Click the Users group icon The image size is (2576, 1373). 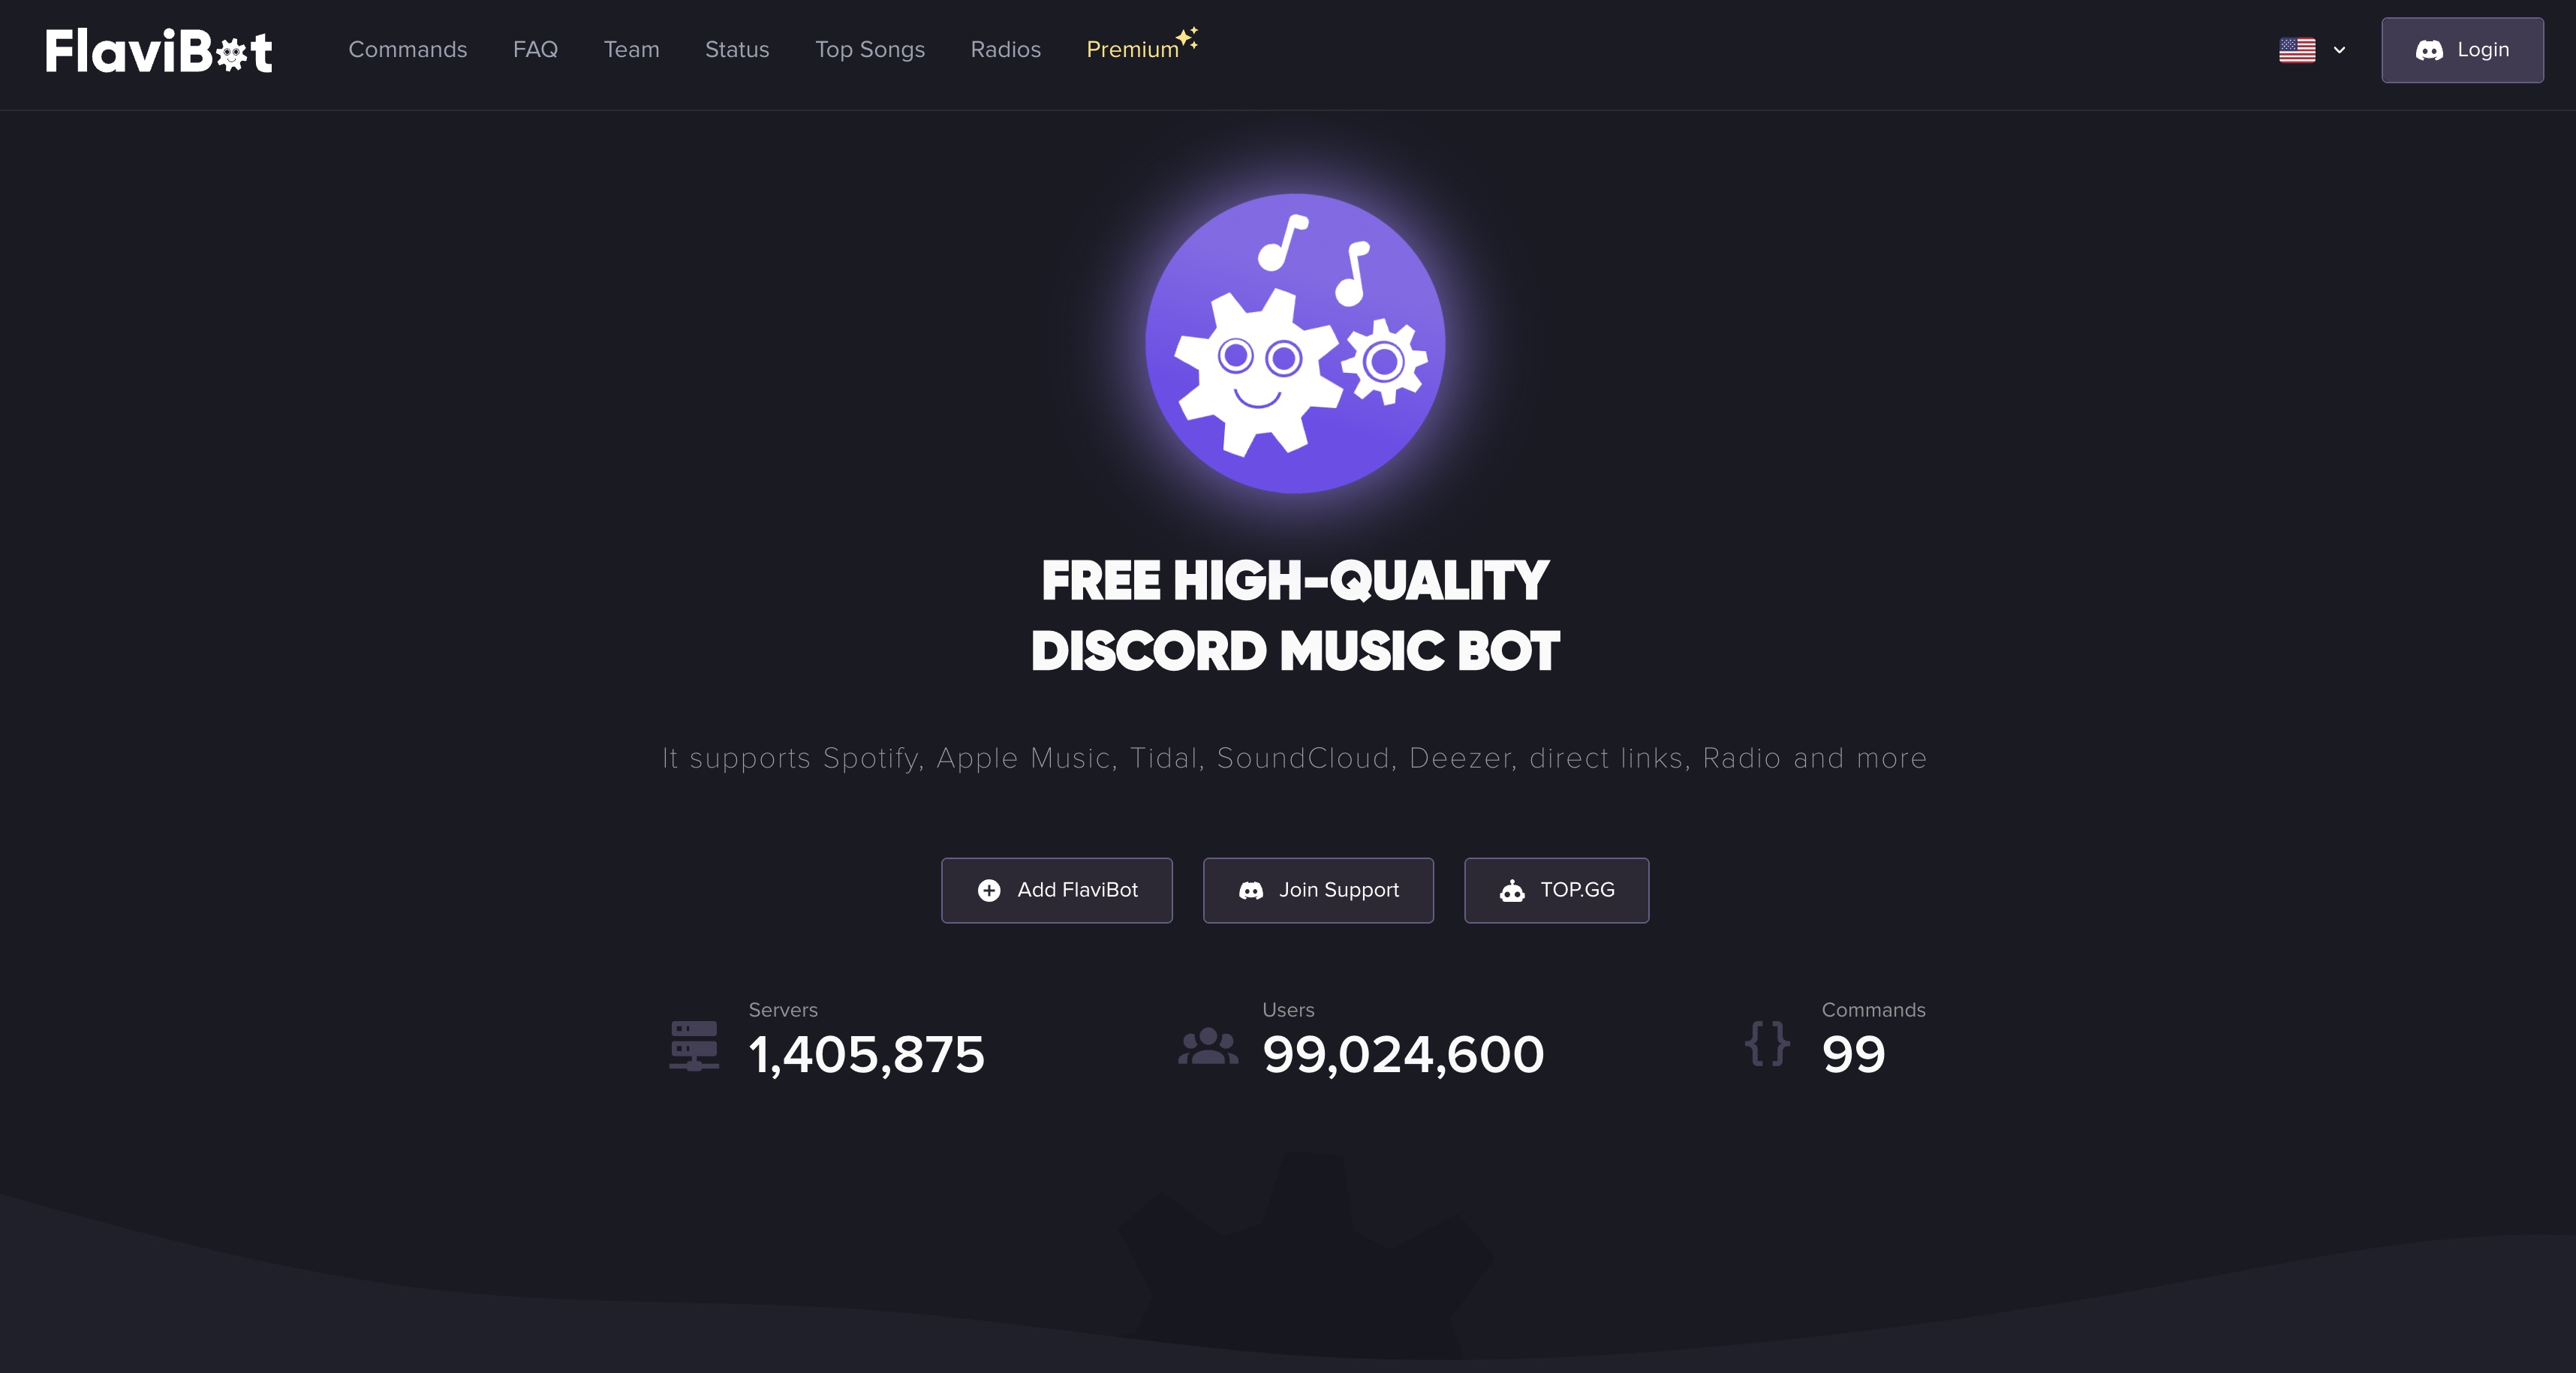pos(1208,1046)
